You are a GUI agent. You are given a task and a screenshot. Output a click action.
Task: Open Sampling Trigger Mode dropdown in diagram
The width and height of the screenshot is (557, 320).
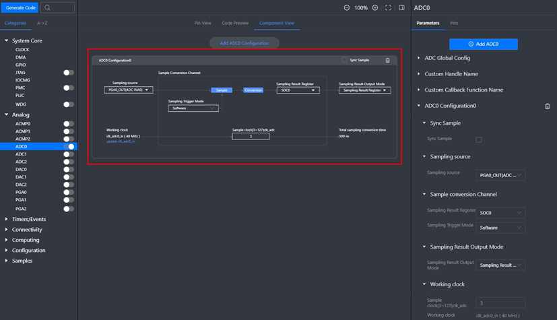193,108
